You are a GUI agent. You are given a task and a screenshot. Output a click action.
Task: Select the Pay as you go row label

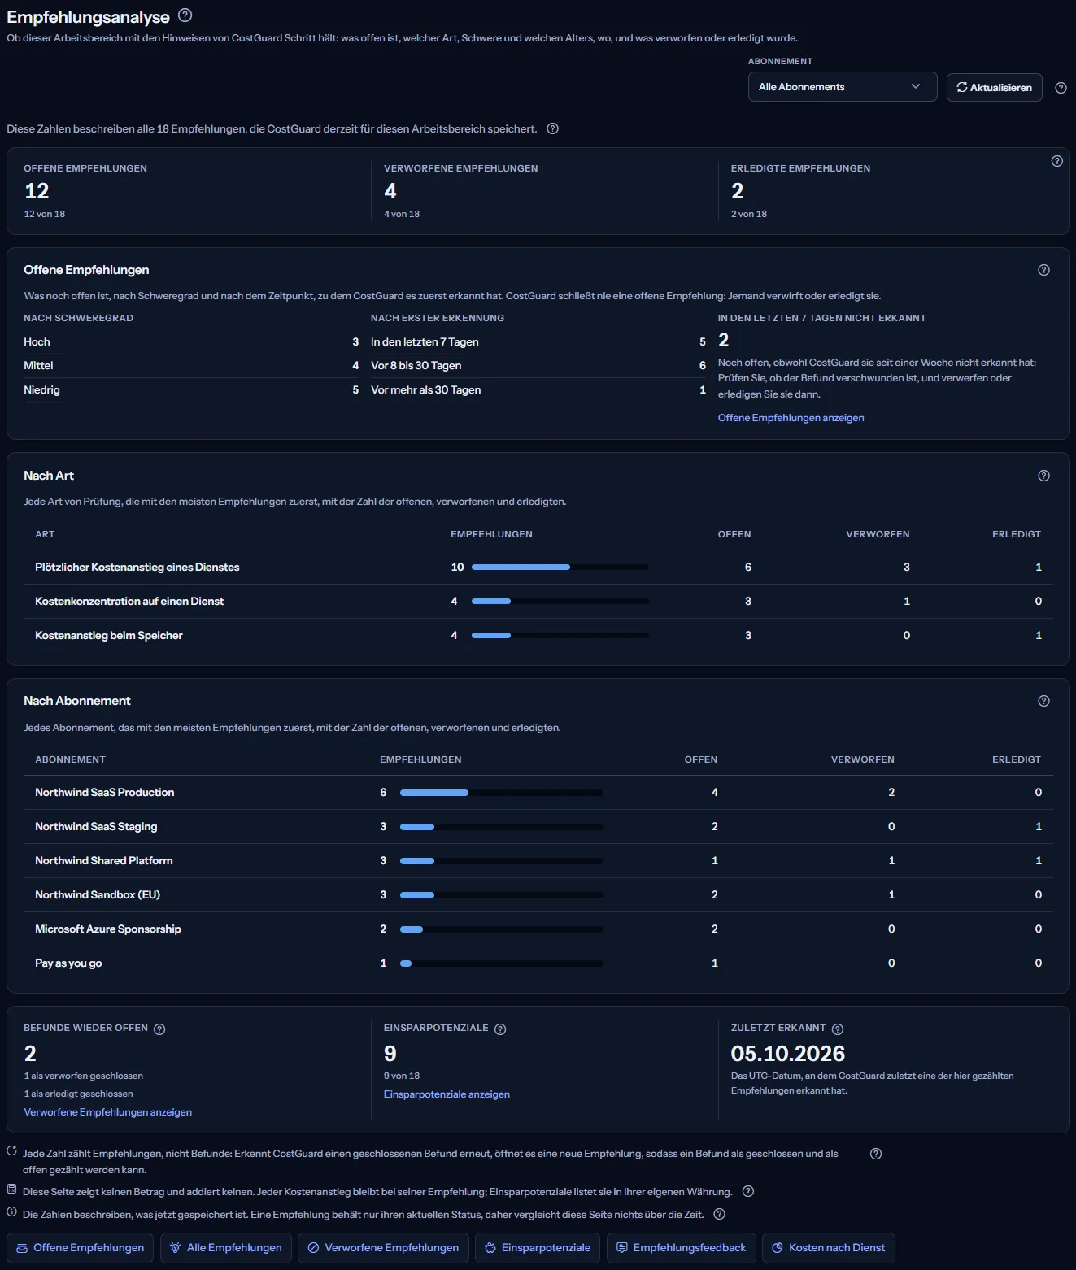coord(68,963)
